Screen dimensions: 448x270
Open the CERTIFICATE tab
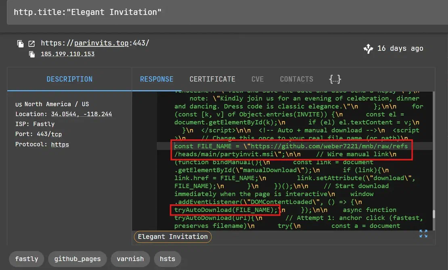click(212, 79)
